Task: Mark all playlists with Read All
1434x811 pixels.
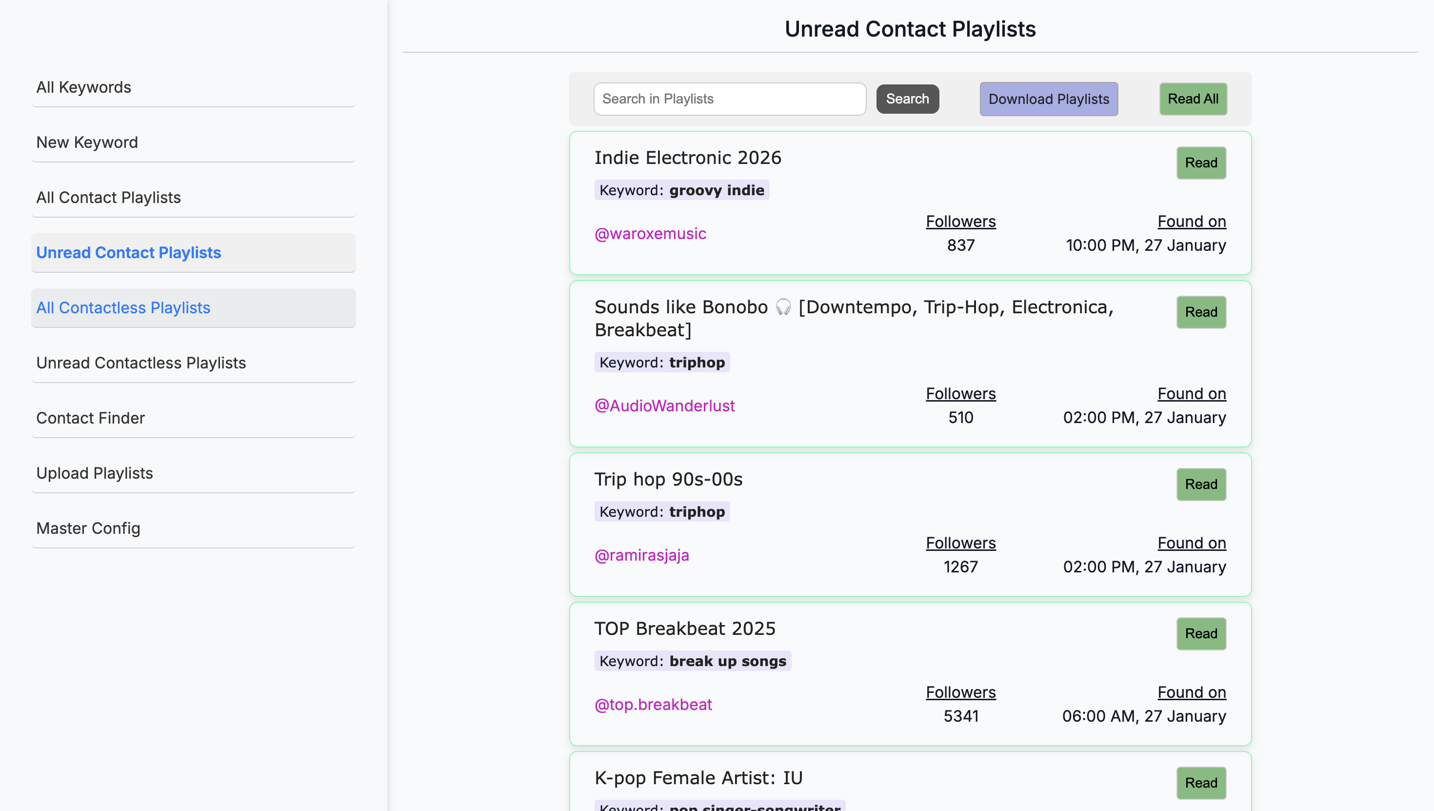Action: 1193,99
